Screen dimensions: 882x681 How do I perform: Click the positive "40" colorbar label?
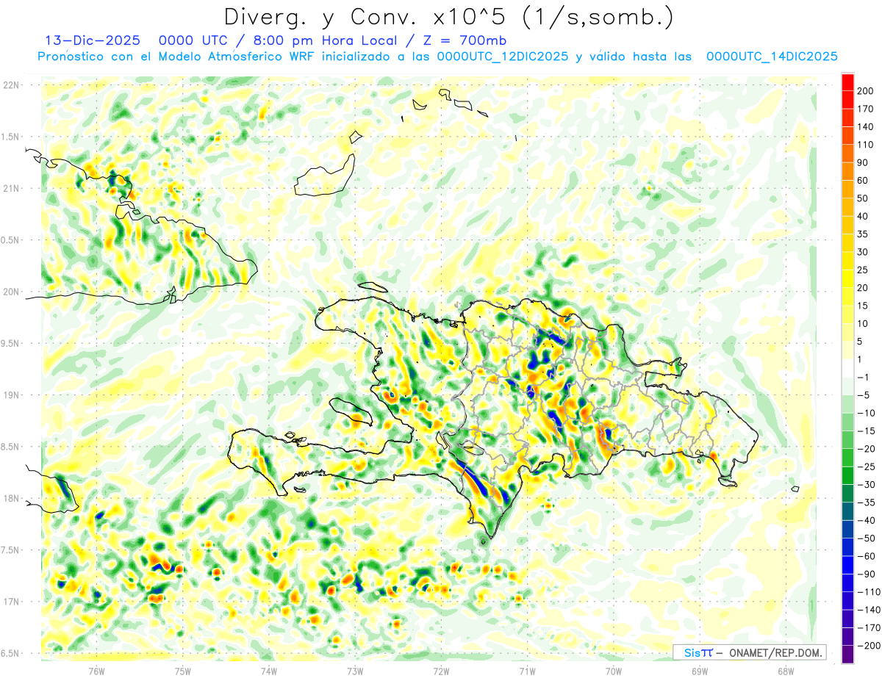point(862,216)
